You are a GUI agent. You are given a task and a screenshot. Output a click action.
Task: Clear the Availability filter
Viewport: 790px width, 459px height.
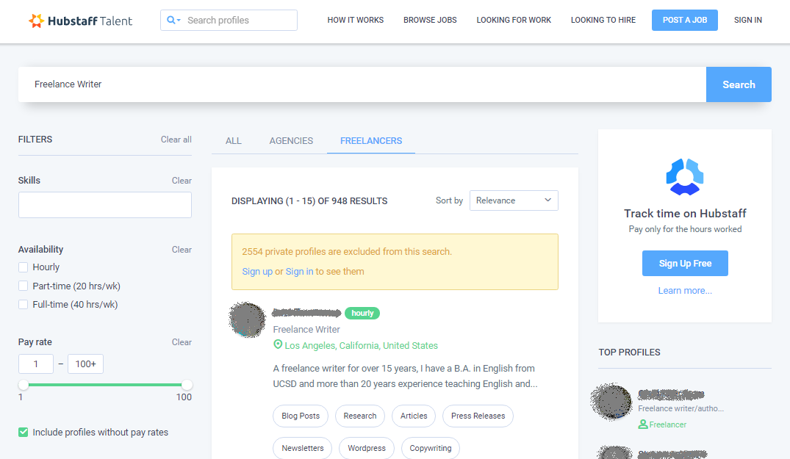click(182, 250)
